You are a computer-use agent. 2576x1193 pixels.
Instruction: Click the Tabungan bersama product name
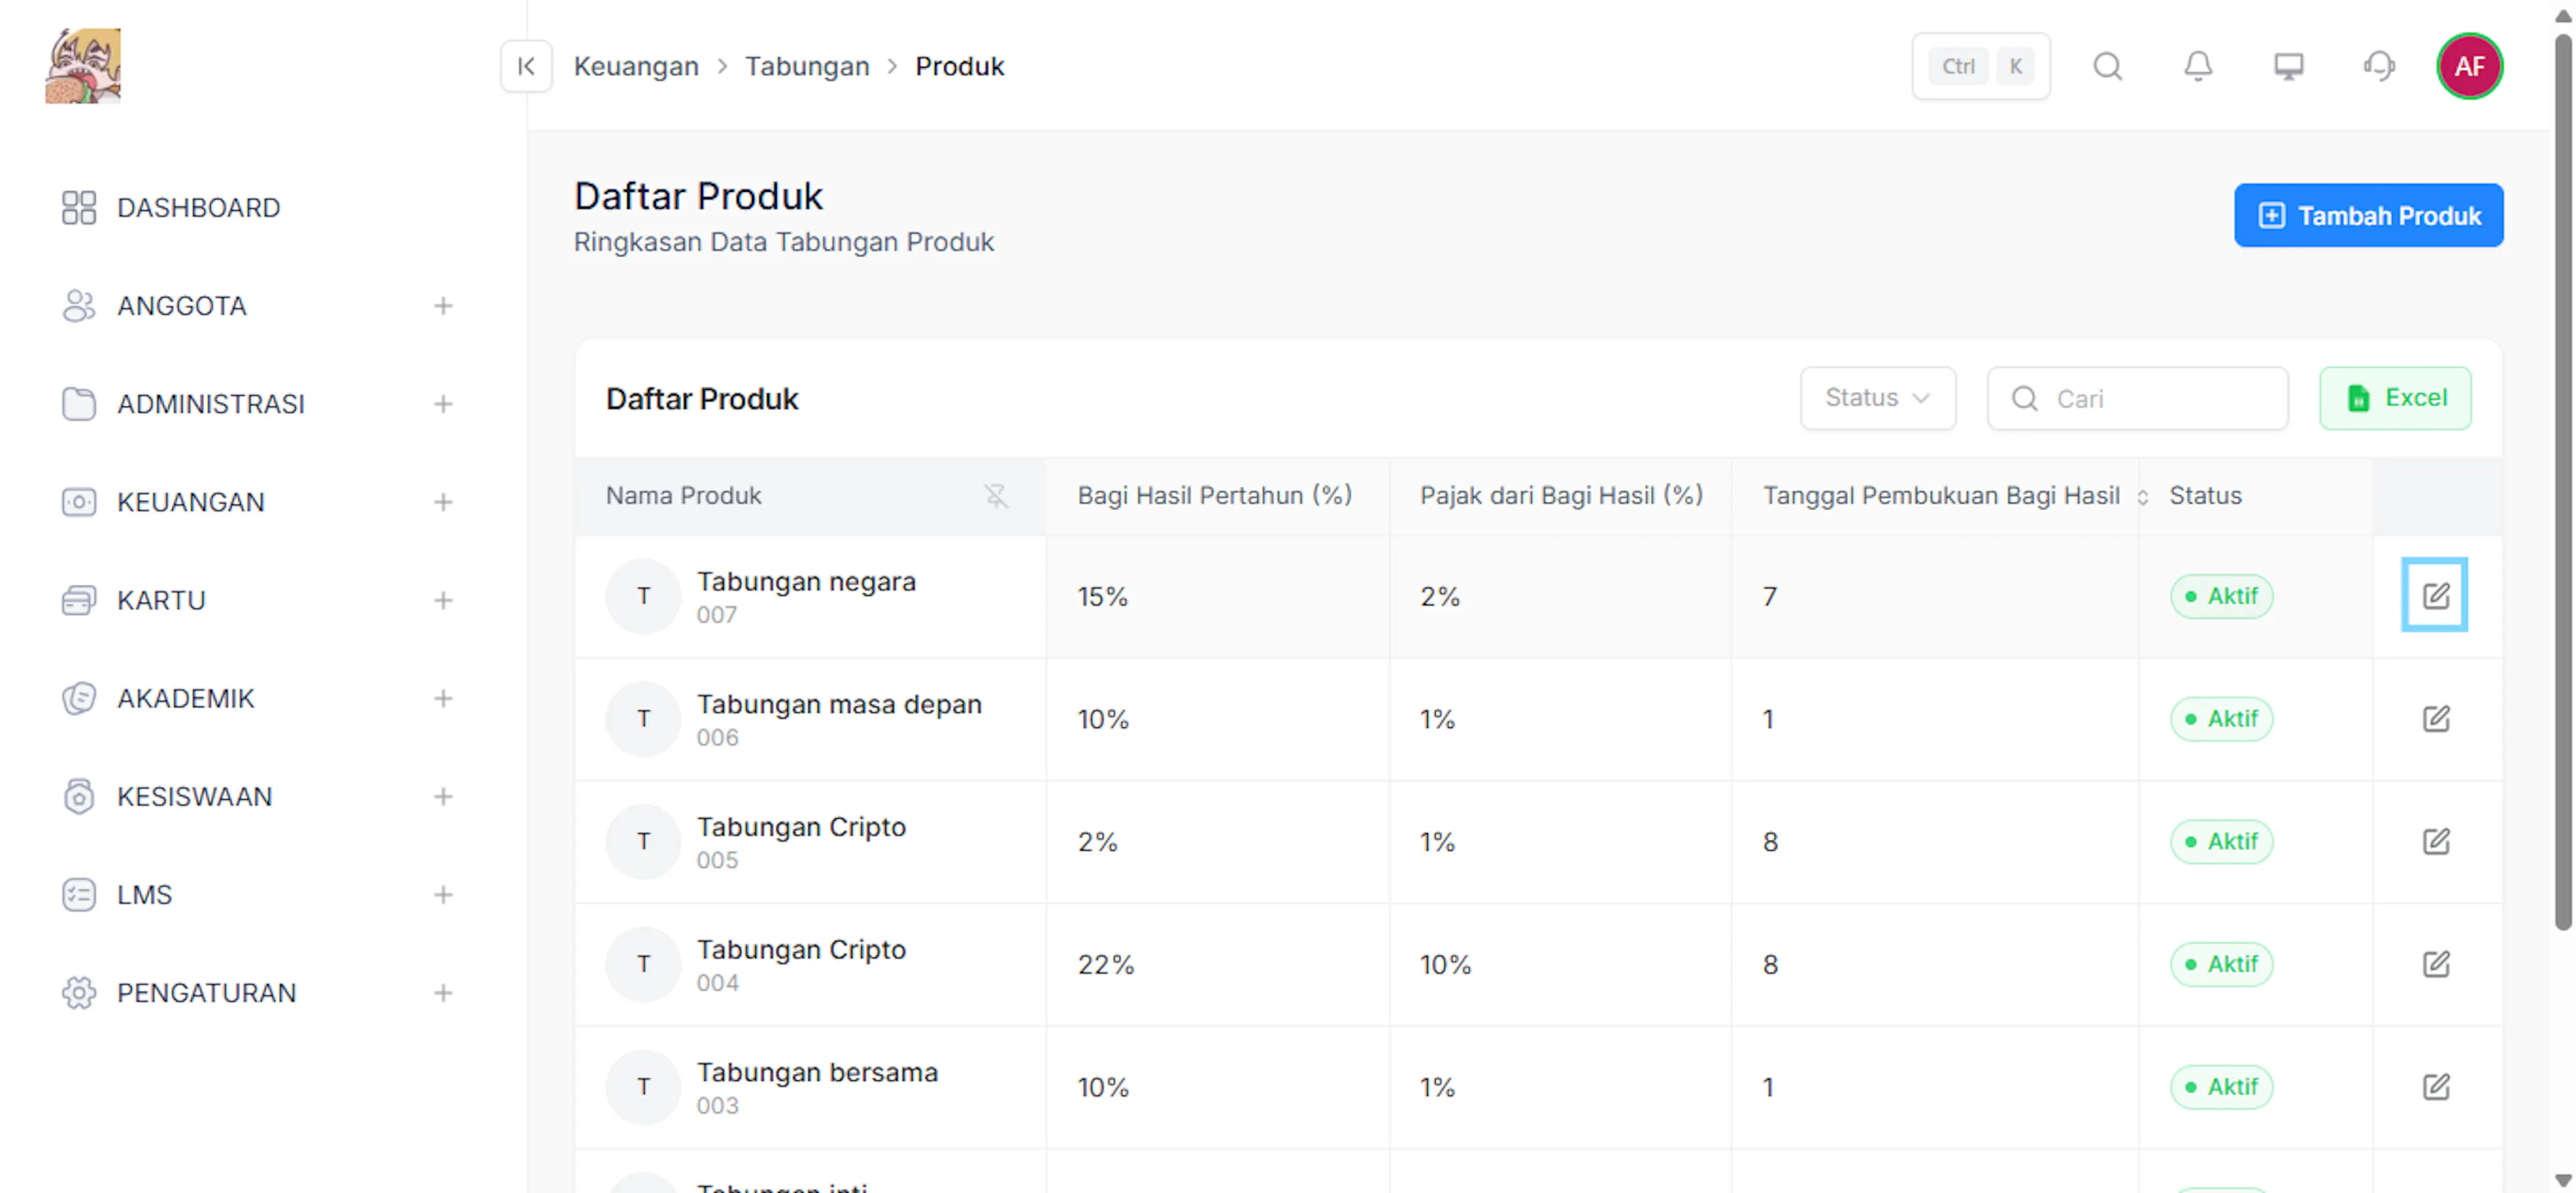pos(817,1073)
